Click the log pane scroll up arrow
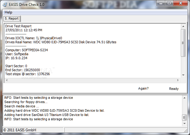Viewport: 190px width, 135px height. pyautogui.click(x=184, y=98)
